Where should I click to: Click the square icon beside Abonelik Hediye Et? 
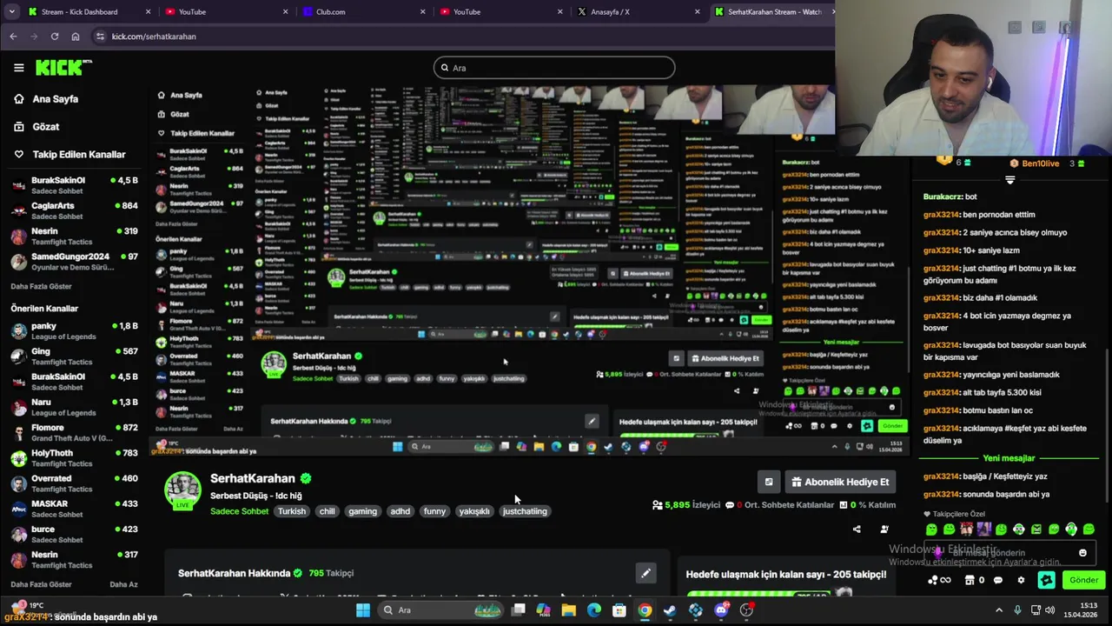pyautogui.click(x=769, y=482)
